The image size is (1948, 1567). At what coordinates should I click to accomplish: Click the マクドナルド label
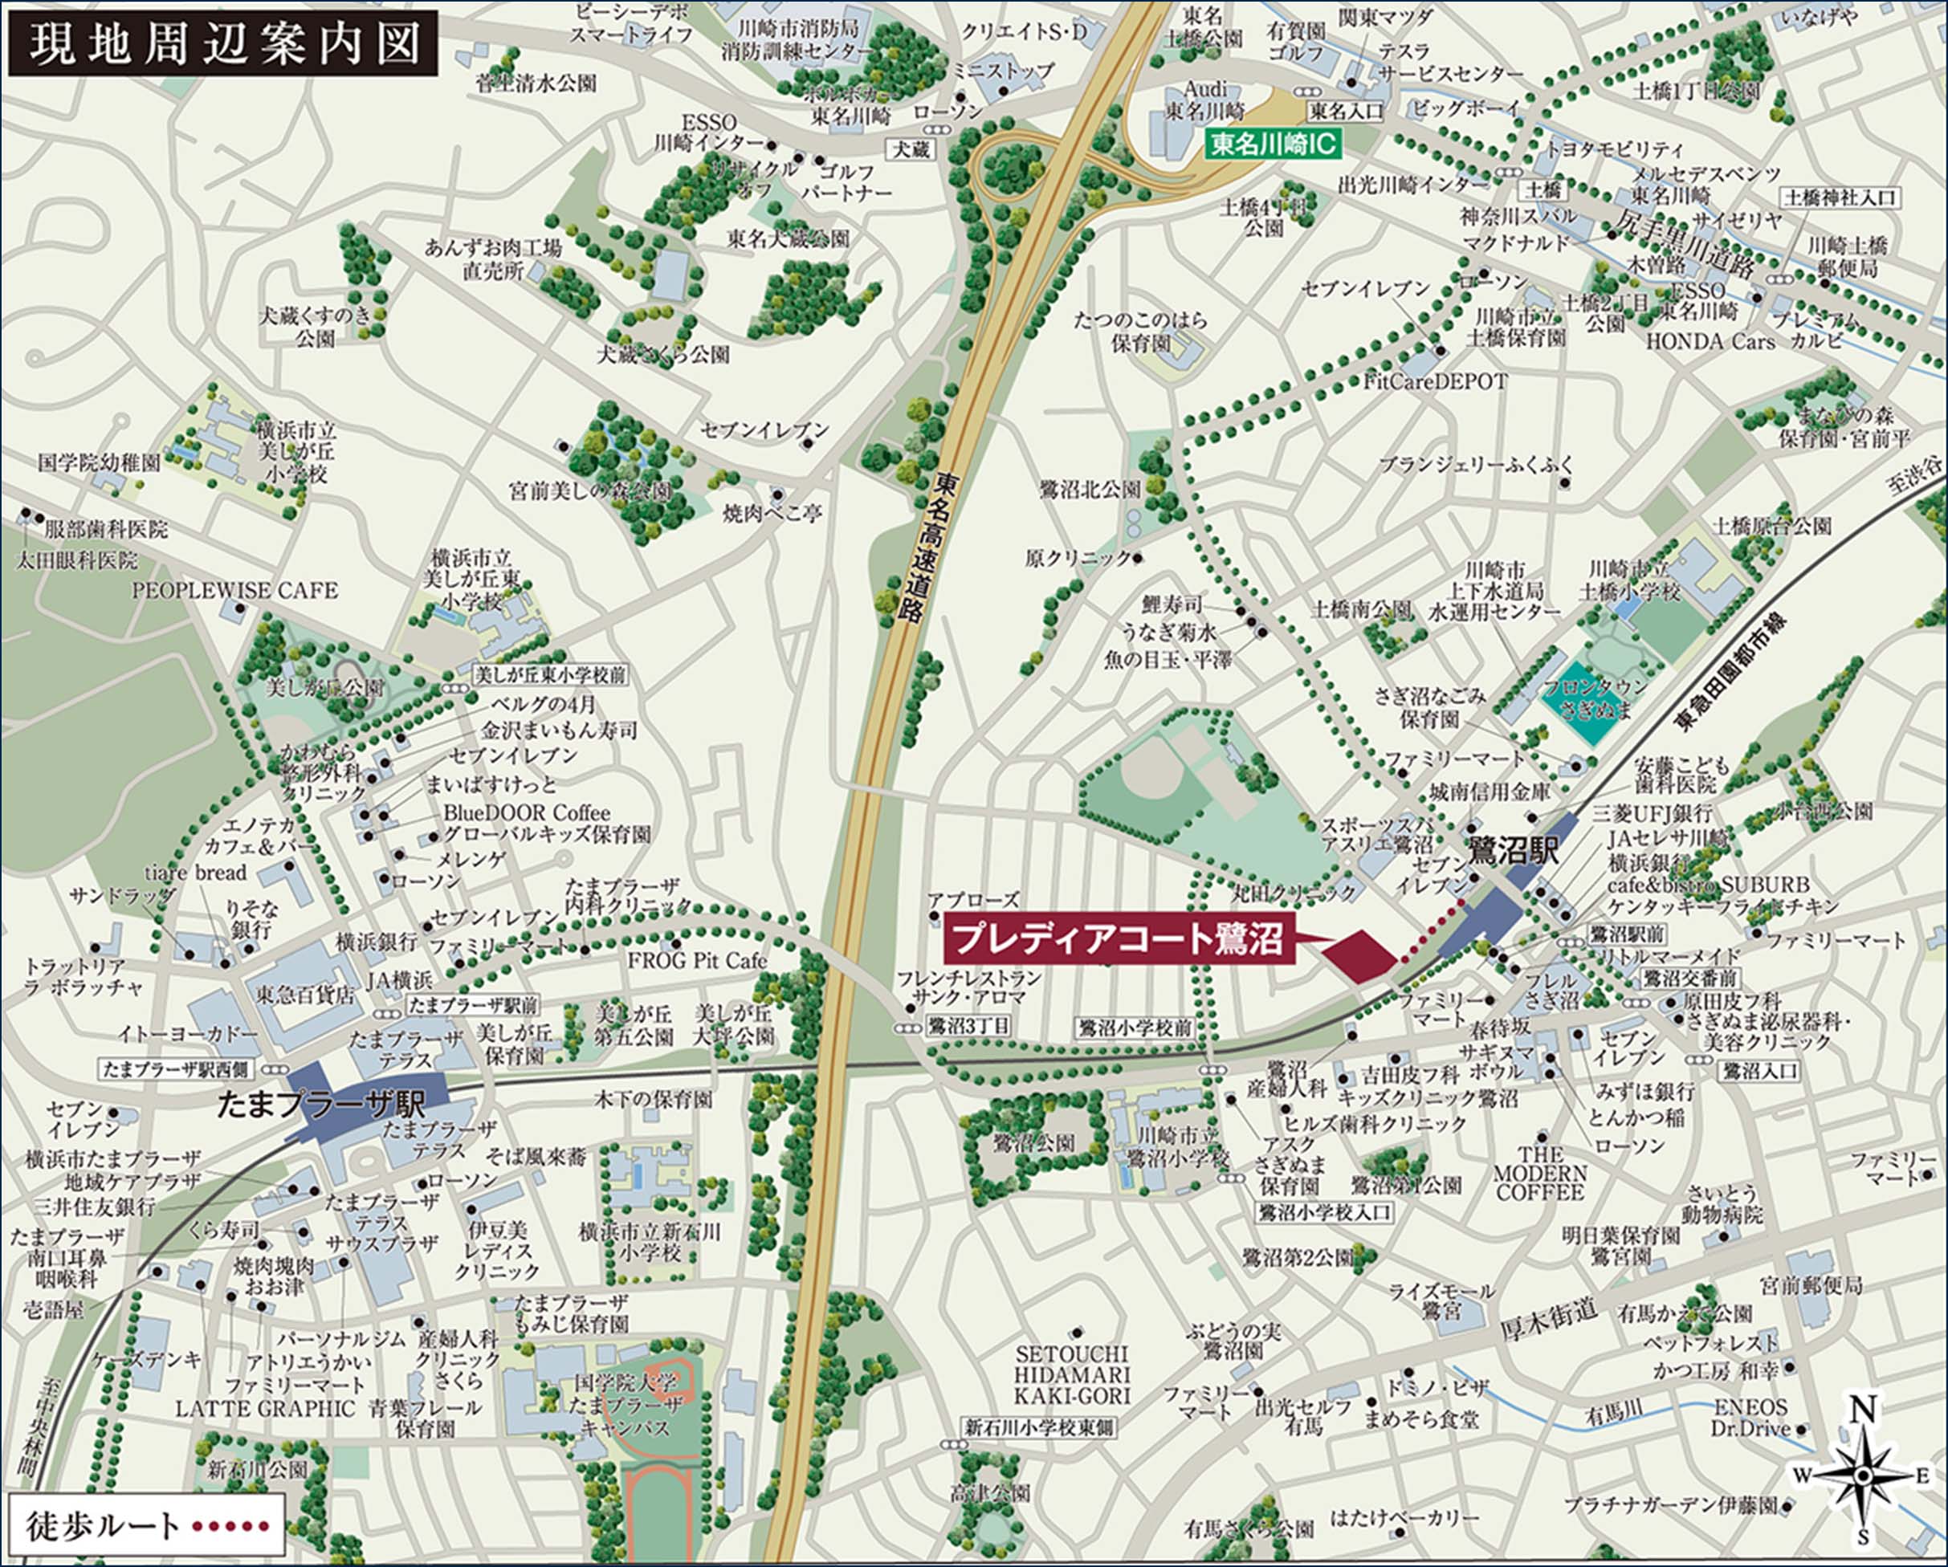[x=1516, y=242]
